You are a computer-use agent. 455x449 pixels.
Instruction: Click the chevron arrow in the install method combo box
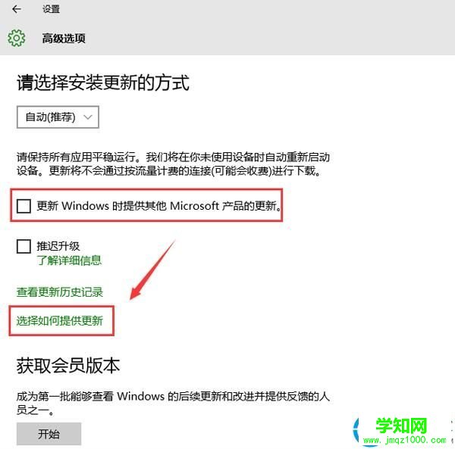coord(88,117)
